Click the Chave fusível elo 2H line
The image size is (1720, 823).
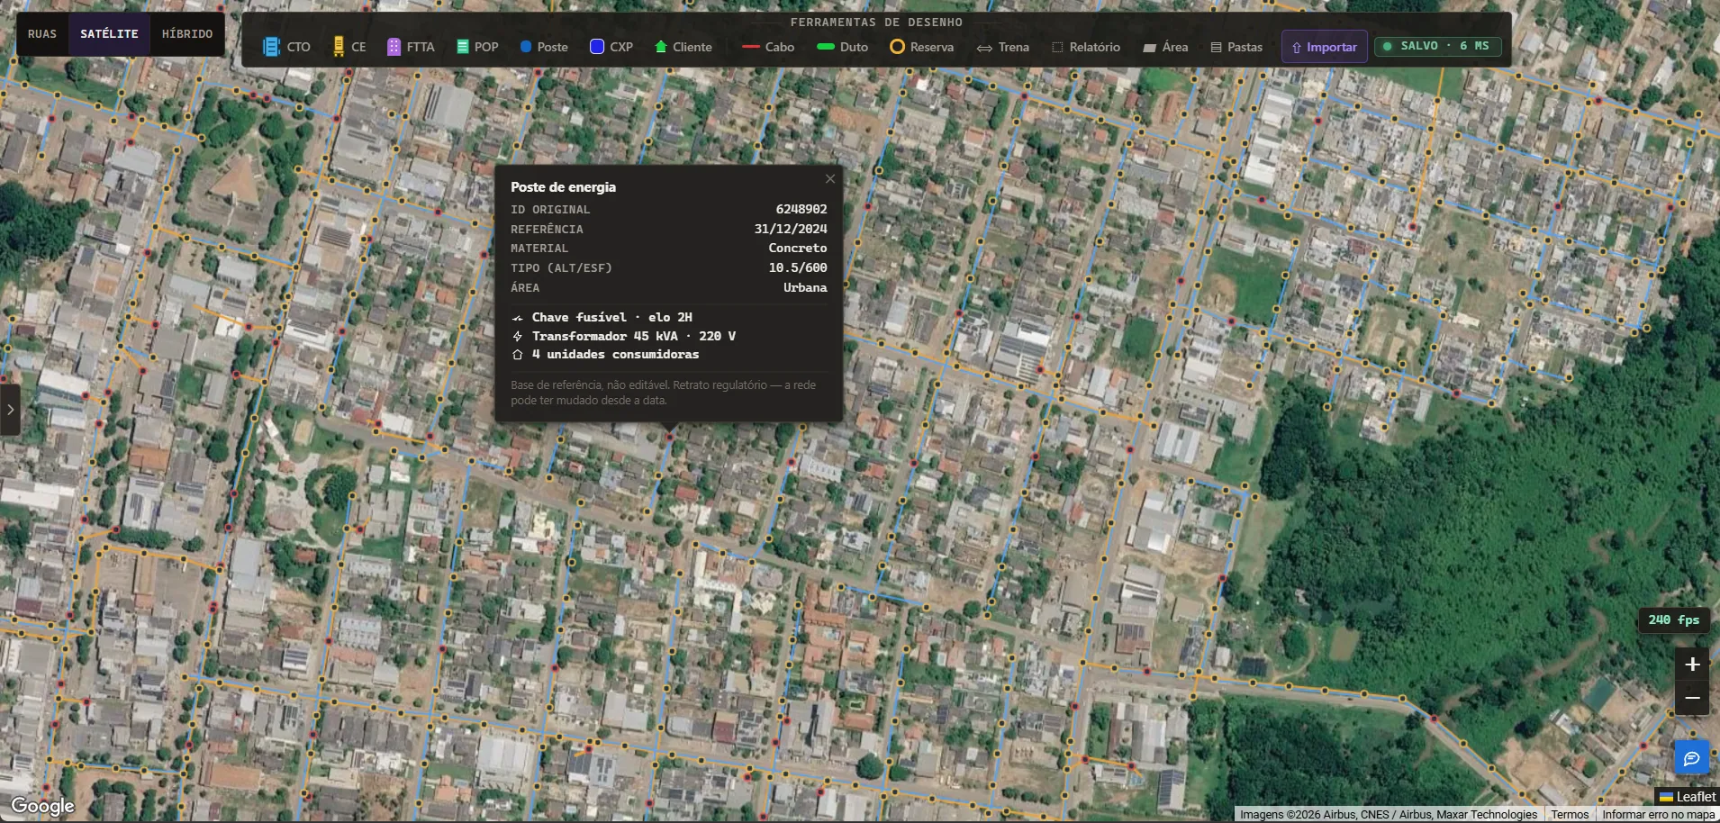[611, 317]
